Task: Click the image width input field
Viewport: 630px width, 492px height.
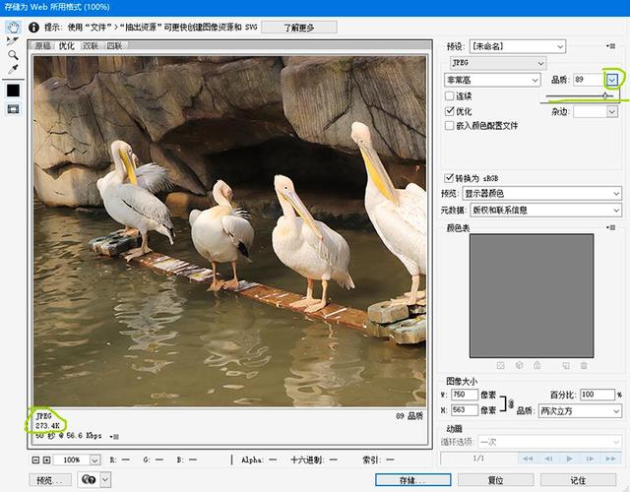Action: [x=465, y=395]
